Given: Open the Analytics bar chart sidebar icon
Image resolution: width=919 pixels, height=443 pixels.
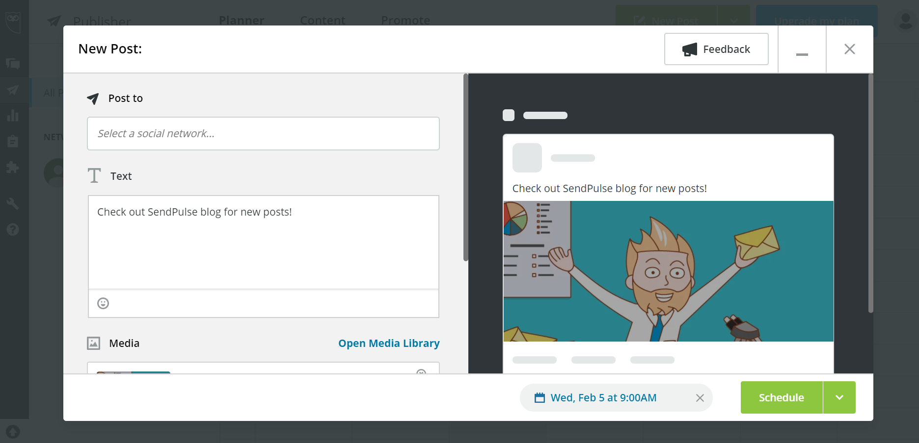Looking at the screenshot, I should click(x=13, y=116).
